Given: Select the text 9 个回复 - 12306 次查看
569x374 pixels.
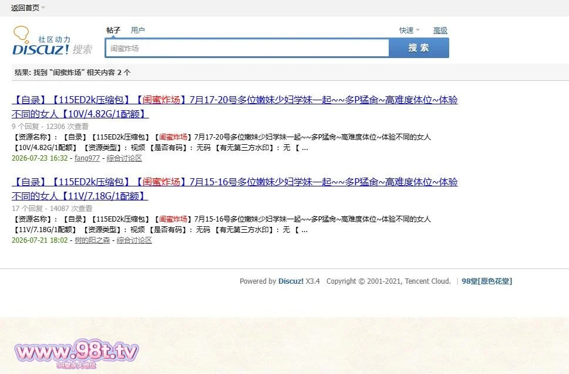Looking at the screenshot, I should (x=50, y=127).
